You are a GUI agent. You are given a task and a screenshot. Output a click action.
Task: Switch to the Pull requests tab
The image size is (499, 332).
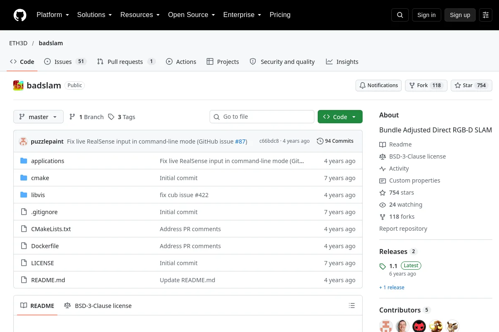[x=126, y=62]
